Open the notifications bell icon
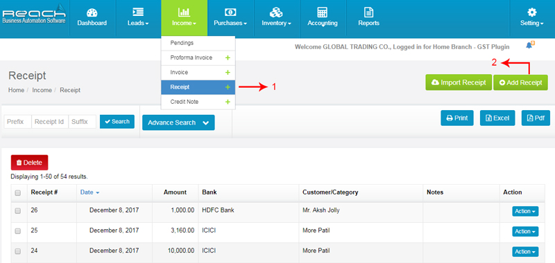555x263 pixels. pyautogui.click(x=529, y=45)
